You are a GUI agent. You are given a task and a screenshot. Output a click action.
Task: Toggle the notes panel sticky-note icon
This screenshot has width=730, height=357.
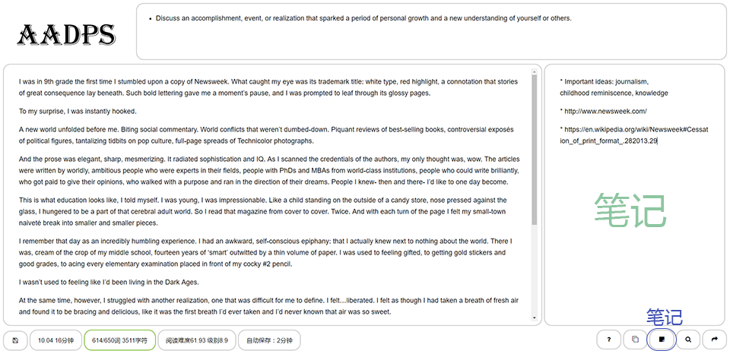pos(662,340)
